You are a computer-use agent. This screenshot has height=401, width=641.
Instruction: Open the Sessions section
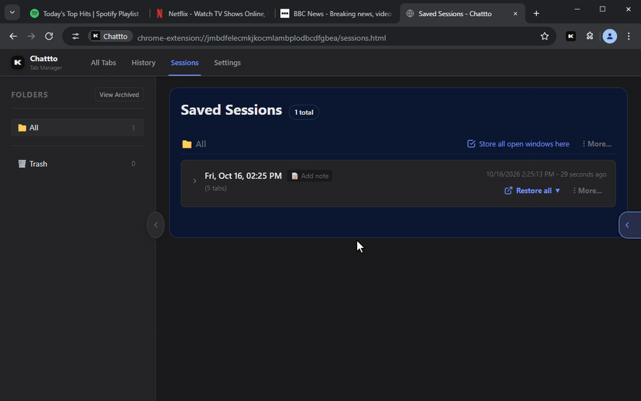(x=185, y=63)
